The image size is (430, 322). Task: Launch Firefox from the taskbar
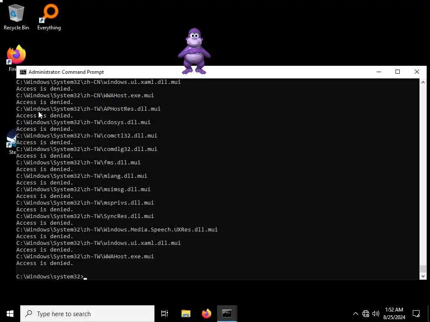pos(207,314)
